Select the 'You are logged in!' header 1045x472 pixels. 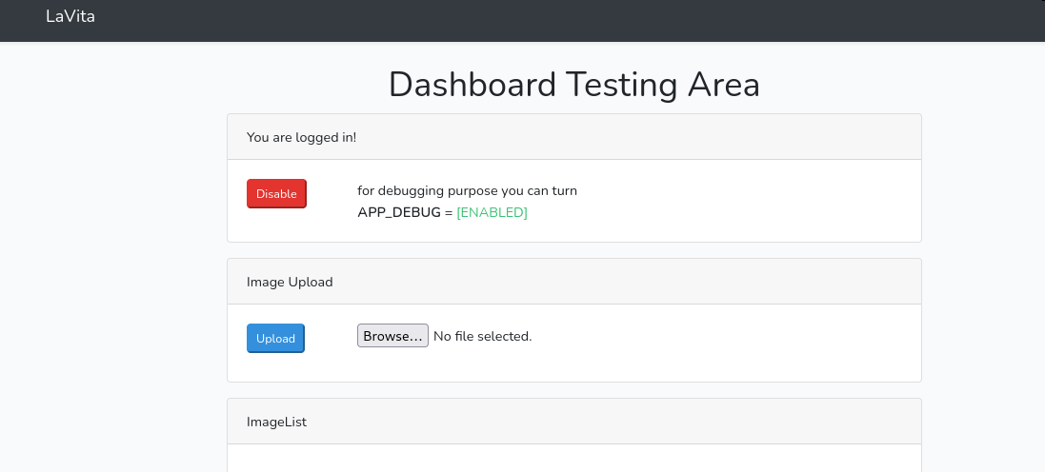tap(301, 137)
